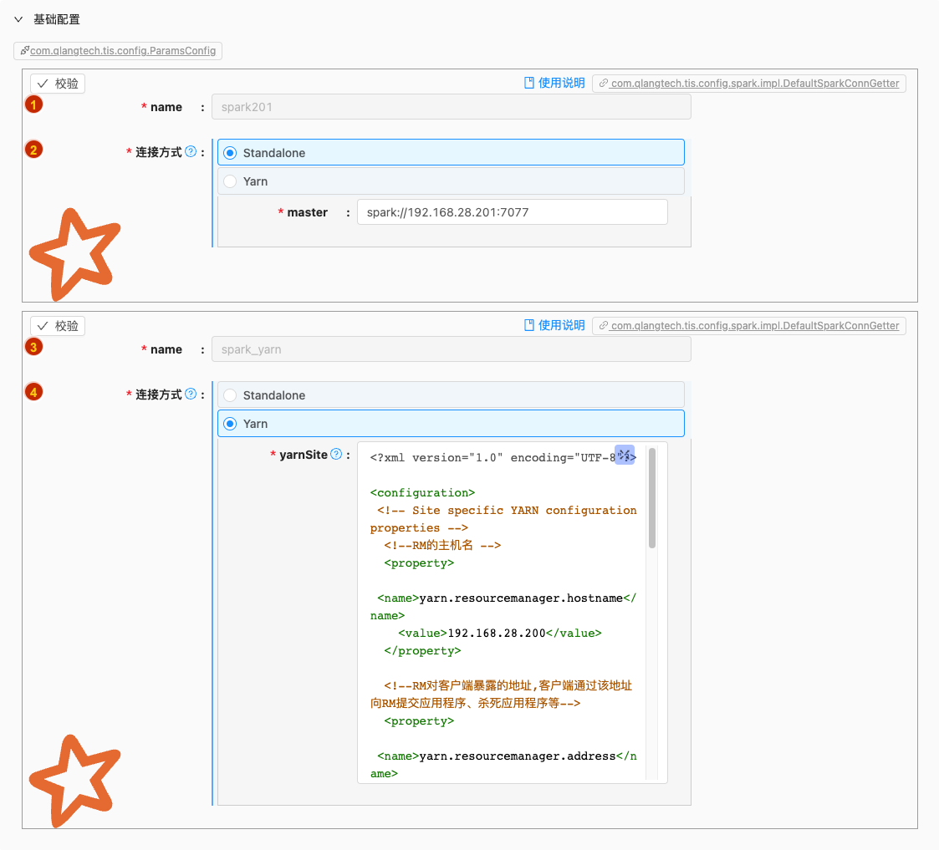Click the document icon beside first 使用说明

529,84
